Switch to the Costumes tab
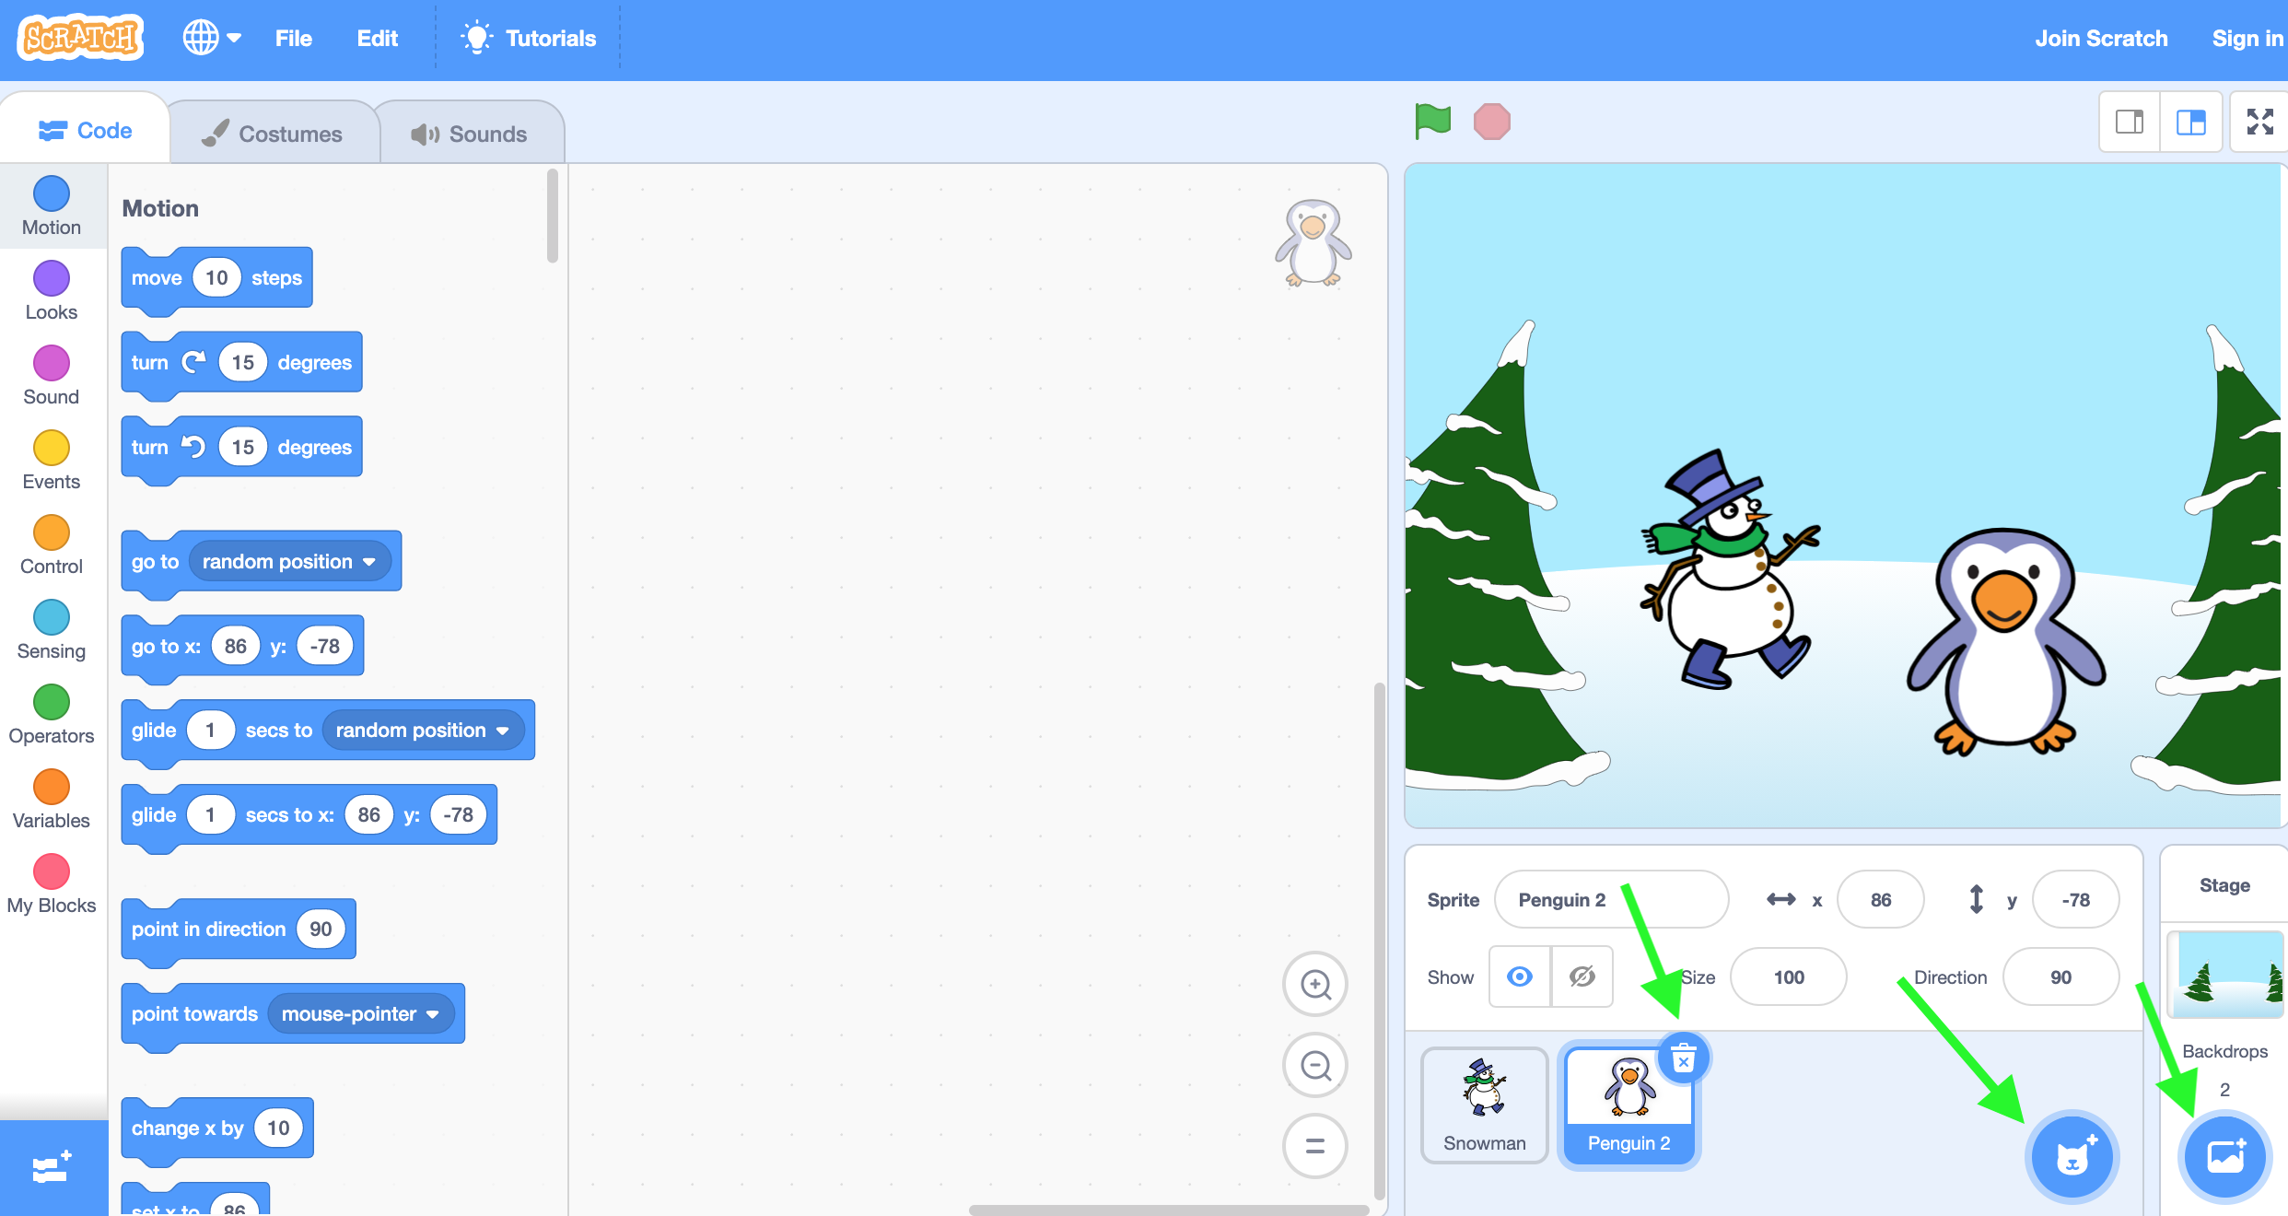Image resolution: width=2288 pixels, height=1216 pixels. pyautogui.click(x=273, y=134)
